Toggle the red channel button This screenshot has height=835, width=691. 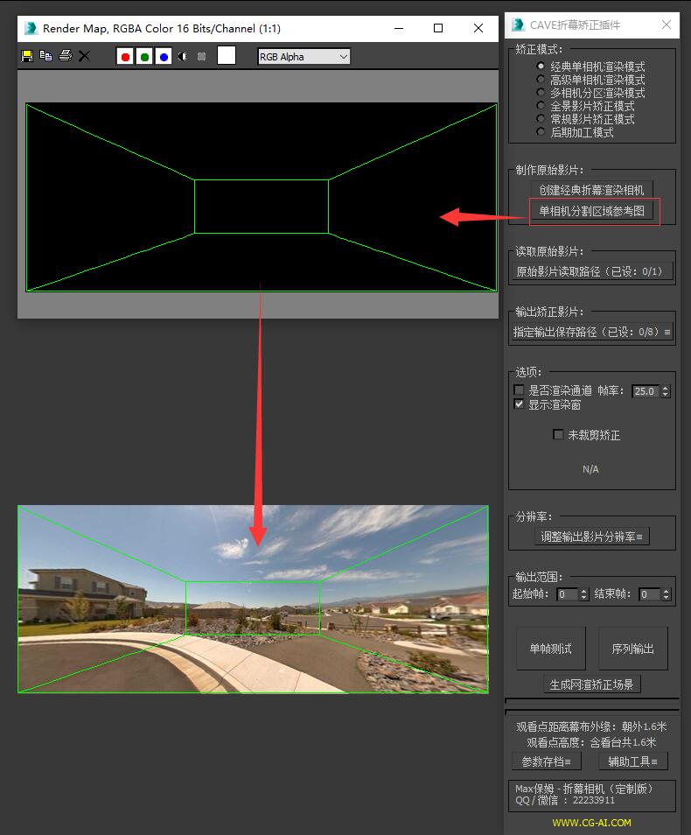click(125, 56)
